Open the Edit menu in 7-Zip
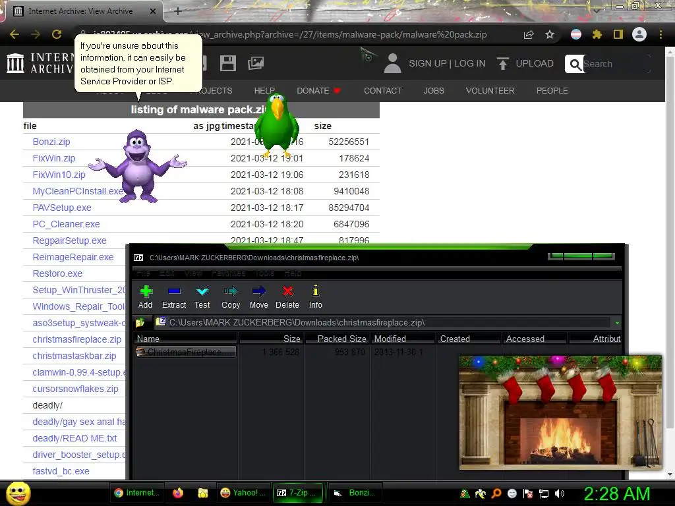The image size is (675, 506). tap(167, 273)
